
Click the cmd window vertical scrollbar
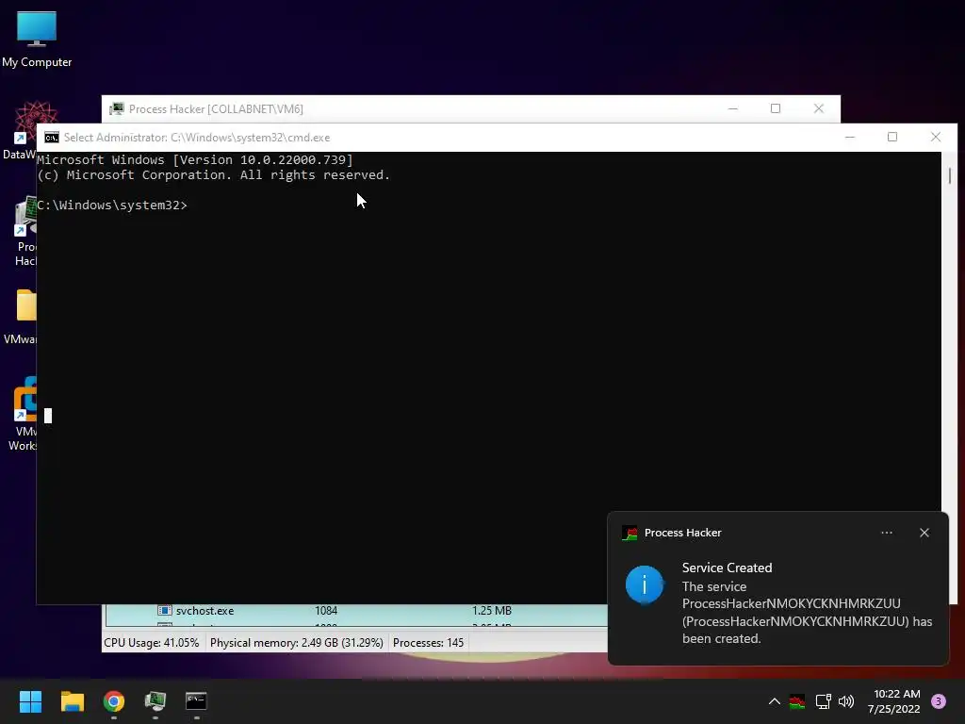tap(950, 175)
